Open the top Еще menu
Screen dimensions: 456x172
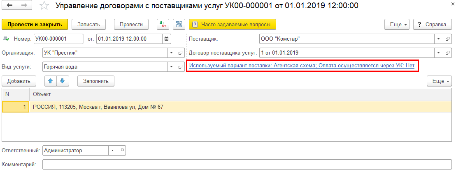pos(397,24)
